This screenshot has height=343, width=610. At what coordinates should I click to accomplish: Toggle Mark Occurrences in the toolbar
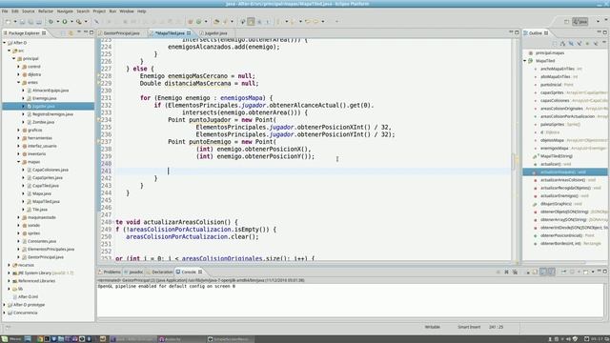click(251, 22)
